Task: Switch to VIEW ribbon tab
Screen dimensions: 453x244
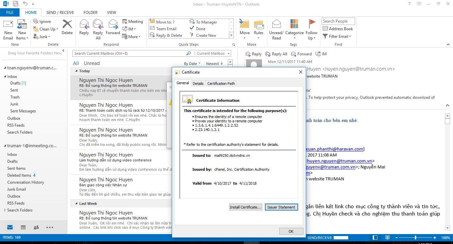Action: click(x=111, y=13)
